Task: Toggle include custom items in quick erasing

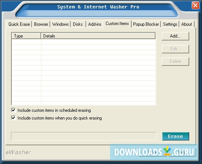Action: (14, 118)
